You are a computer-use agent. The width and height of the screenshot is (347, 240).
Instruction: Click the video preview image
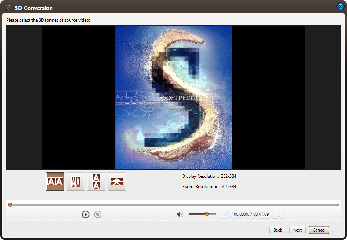(173, 97)
